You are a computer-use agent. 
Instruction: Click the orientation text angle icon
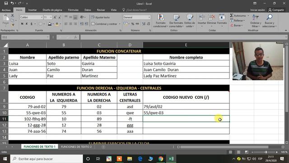(x=82, y=17)
